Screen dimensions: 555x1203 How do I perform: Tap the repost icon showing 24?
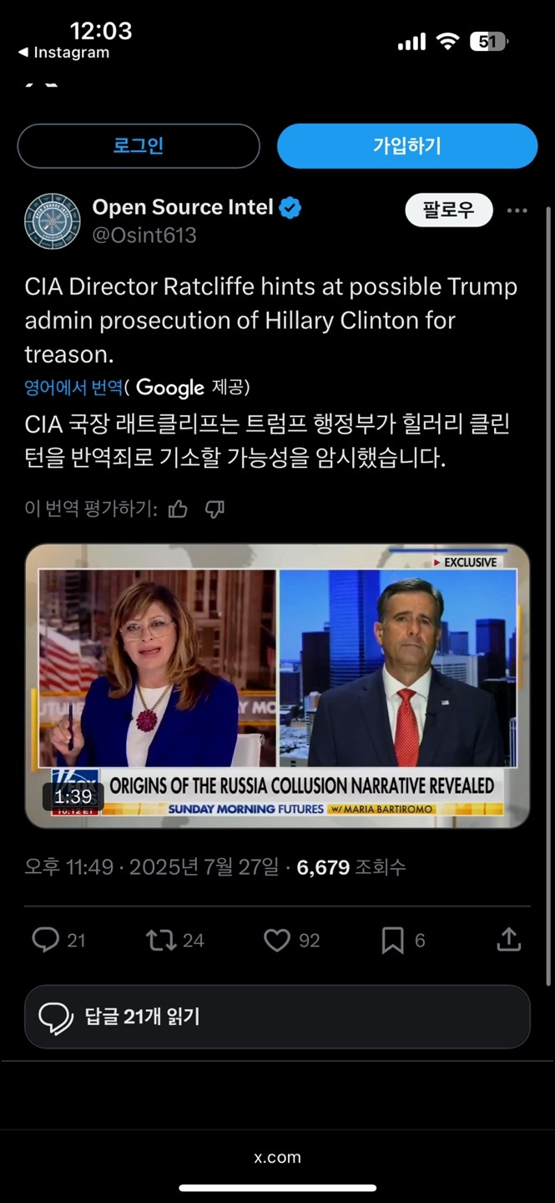click(160, 941)
